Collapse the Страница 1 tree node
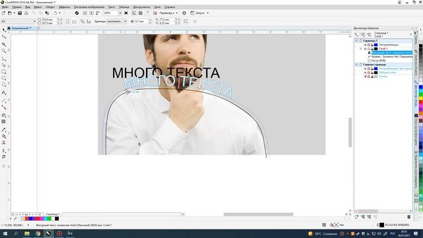423x238 pixels. tap(357, 41)
